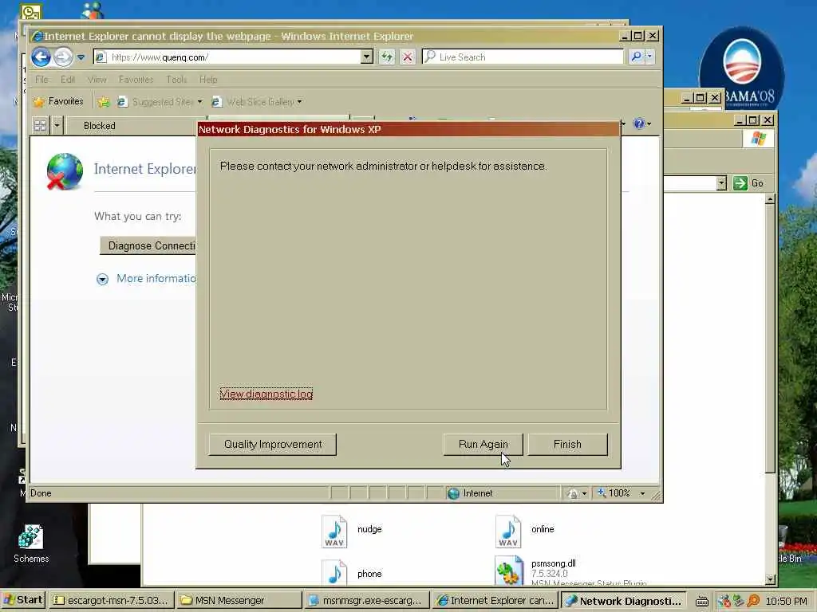The height and width of the screenshot is (612, 817).
Task: Click the View diagnostic log link
Action: [266, 394]
